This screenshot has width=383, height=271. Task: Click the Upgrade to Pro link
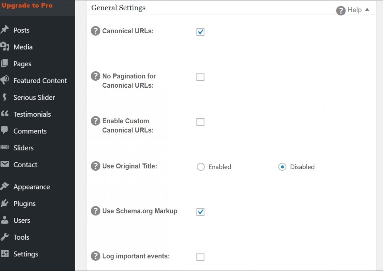tap(27, 5)
